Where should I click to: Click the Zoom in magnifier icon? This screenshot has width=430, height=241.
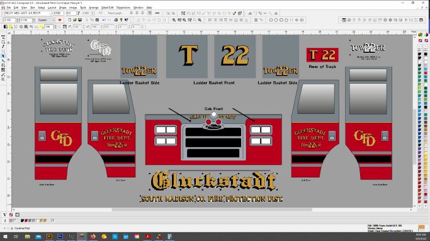(x=174, y=20)
